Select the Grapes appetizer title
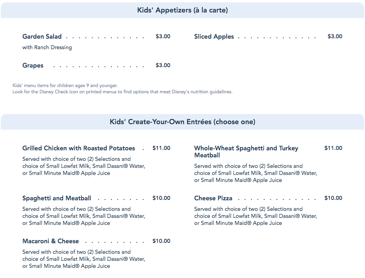The image size is (365, 278). 33,66
